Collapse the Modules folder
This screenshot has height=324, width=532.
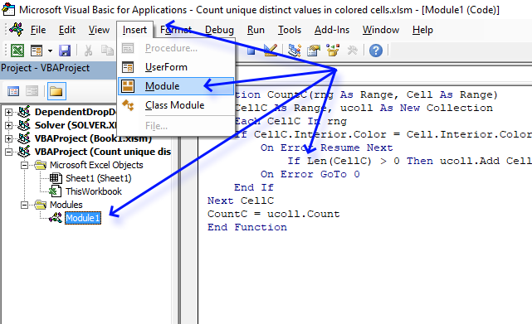24,205
